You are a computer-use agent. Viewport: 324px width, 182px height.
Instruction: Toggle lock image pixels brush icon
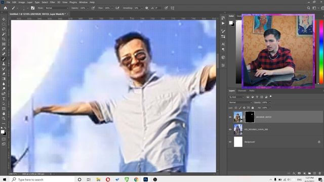pyautogui.click(x=240, y=108)
